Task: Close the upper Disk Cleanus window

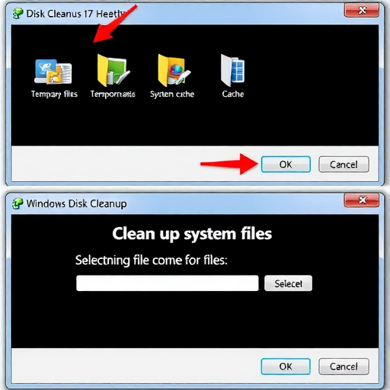Action: [x=362, y=10]
